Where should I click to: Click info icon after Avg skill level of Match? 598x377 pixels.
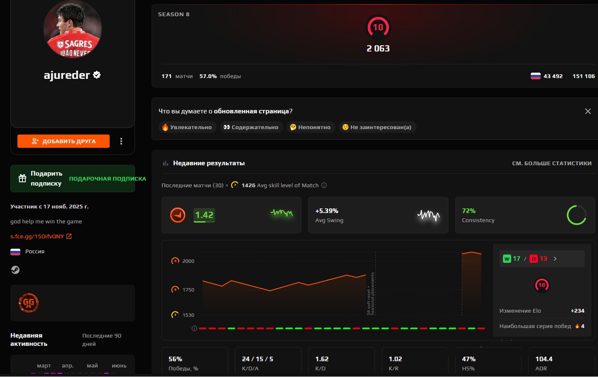point(324,185)
